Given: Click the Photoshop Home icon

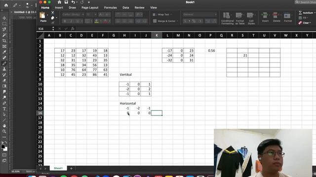Looking at the screenshot, I should (6, 5).
